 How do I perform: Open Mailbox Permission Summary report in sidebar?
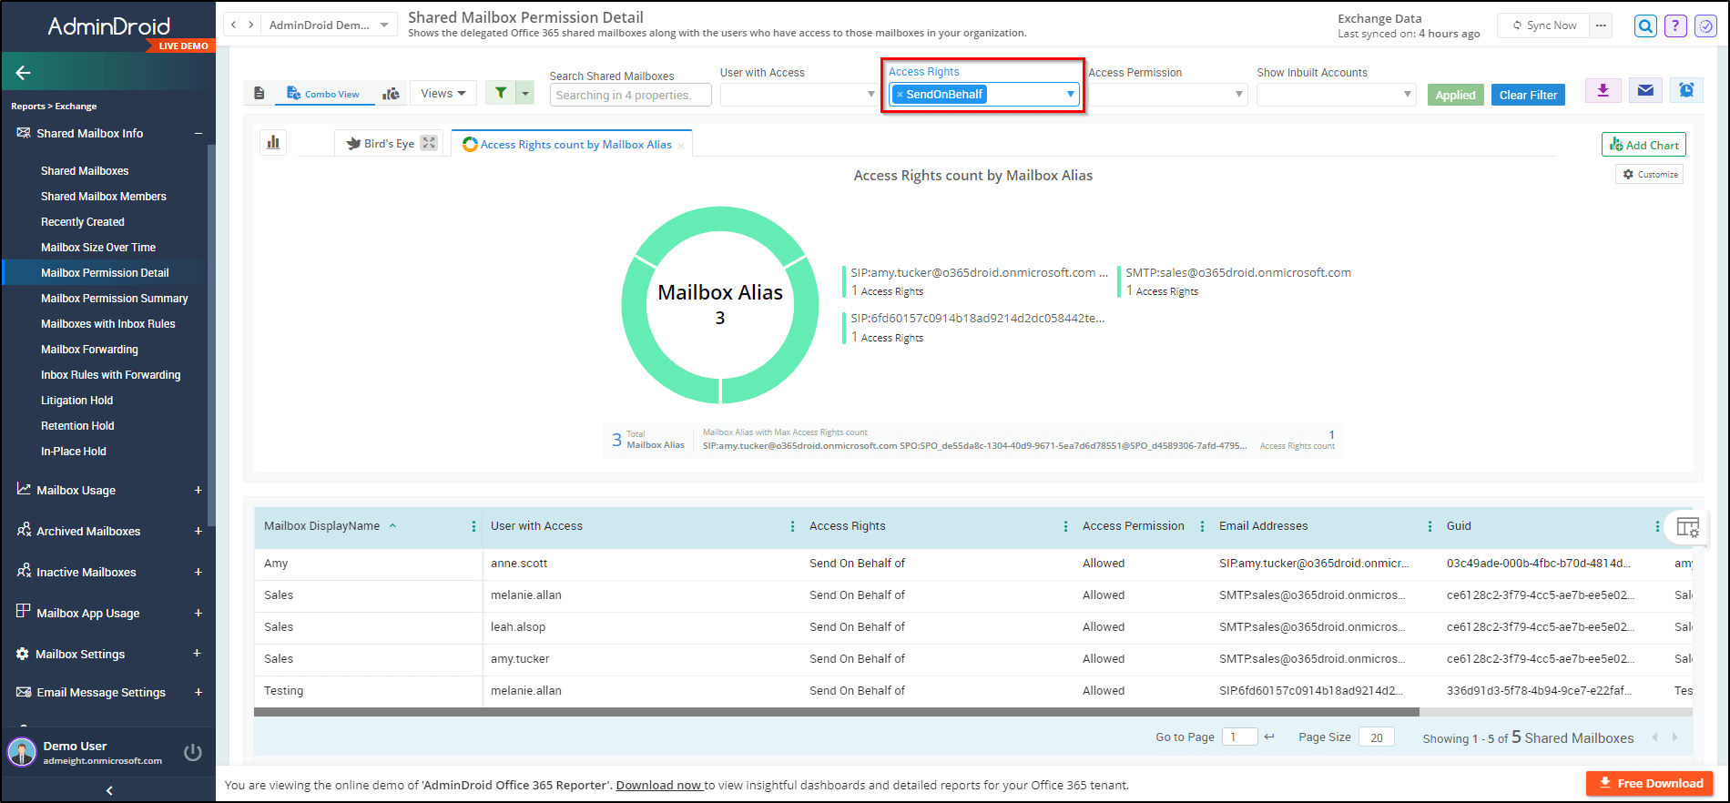click(114, 299)
